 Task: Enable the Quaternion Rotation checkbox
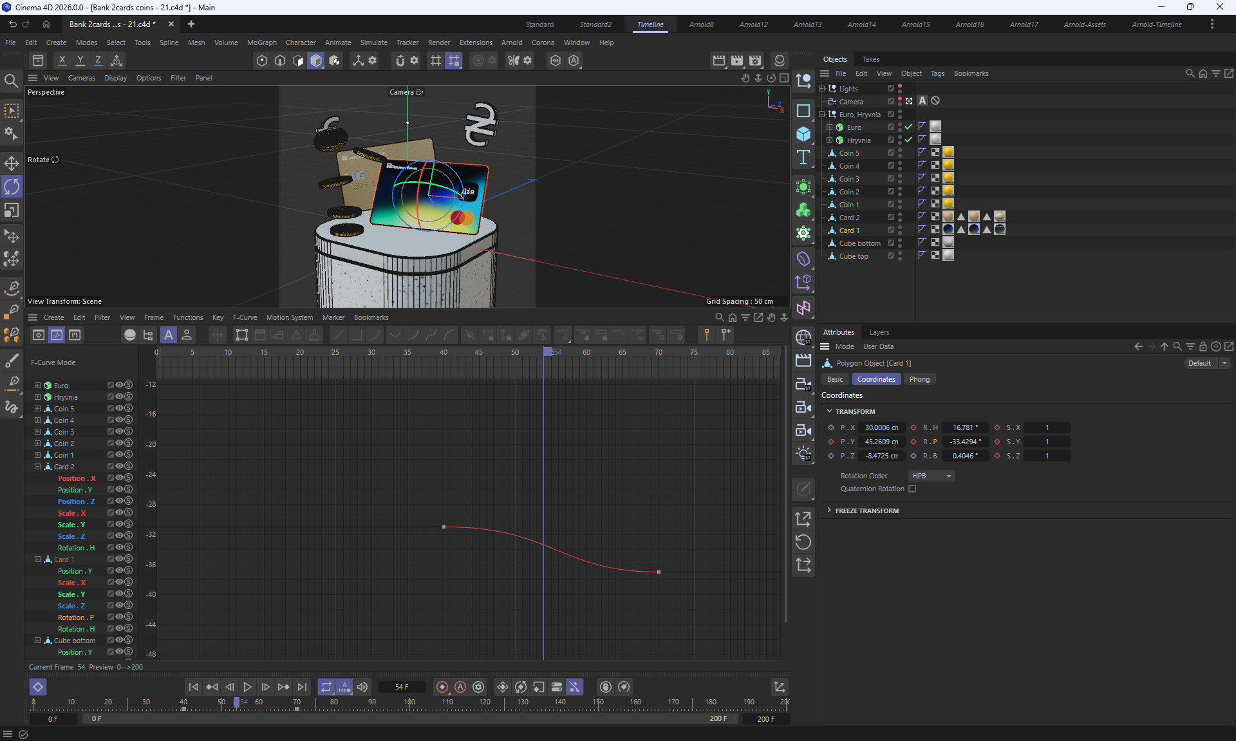(x=912, y=489)
